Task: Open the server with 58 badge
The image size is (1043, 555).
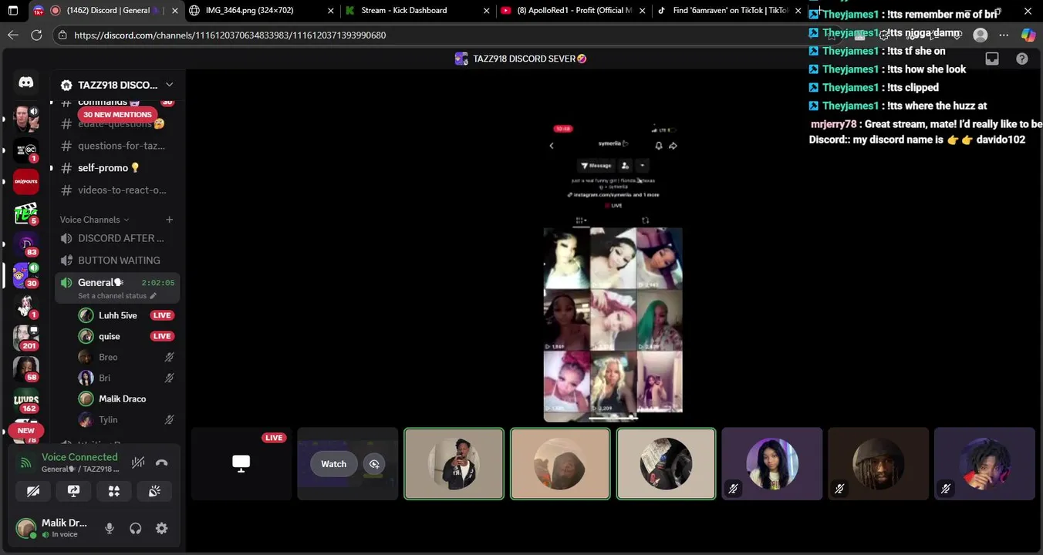Action: coord(25,369)
